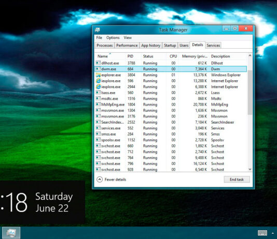Sort by the Name column header
The image size is (277, 239).
coord(110,56)
